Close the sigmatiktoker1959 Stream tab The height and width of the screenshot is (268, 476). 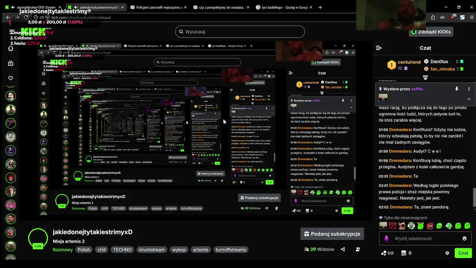coord(60,7)
